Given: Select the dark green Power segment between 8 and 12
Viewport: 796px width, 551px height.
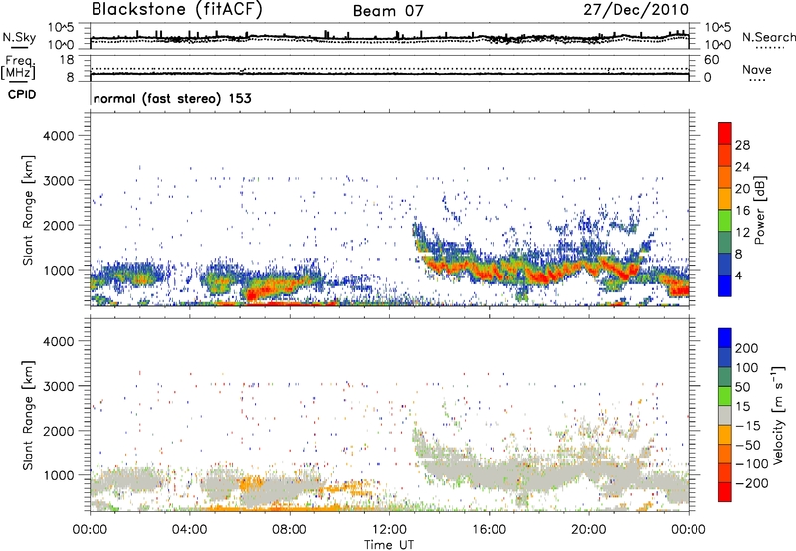Looking at the screenshot, I should coord(725,243).
